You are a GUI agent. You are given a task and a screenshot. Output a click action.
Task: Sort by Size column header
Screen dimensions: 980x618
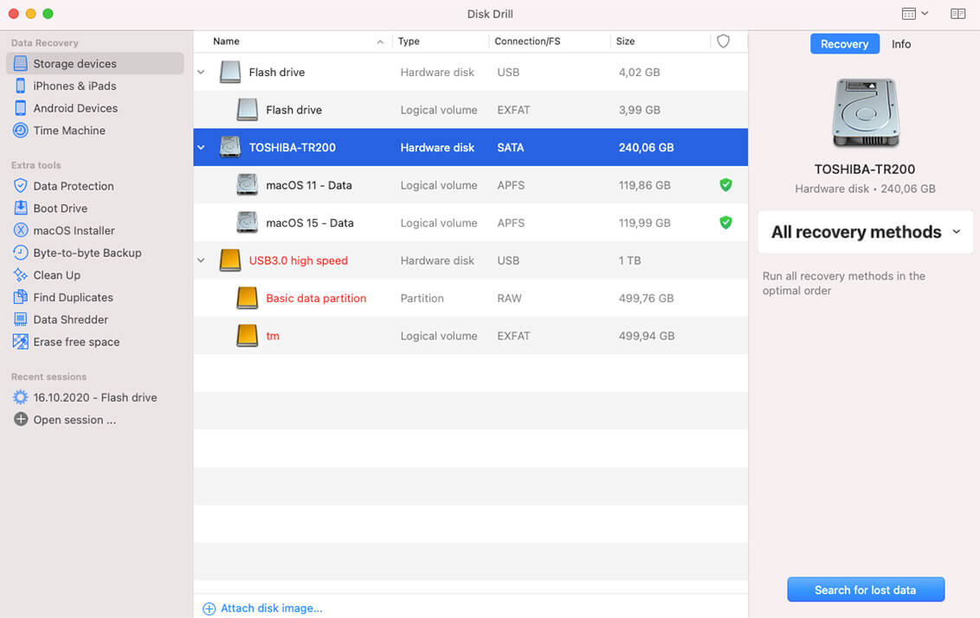pyautogui.click(x=625, y=42)
